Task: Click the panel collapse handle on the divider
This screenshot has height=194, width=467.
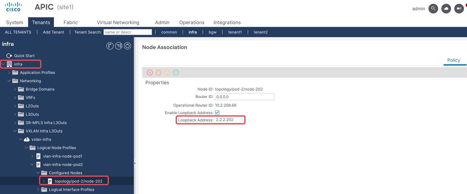Action: click(x=135, y=163)
